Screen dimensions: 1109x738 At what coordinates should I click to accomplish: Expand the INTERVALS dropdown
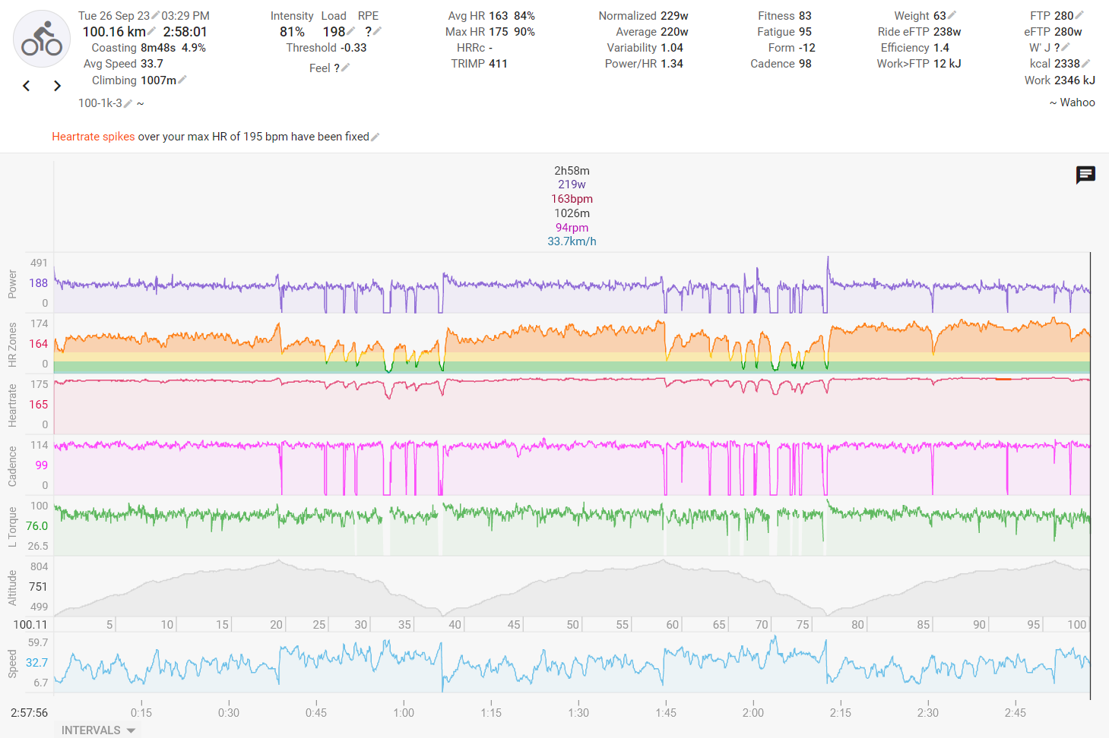(98, 730)
